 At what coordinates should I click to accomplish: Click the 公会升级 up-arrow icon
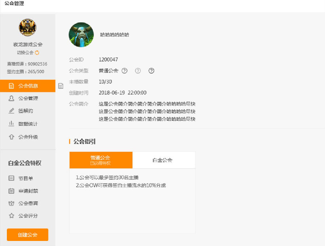[x=12, y=137]
